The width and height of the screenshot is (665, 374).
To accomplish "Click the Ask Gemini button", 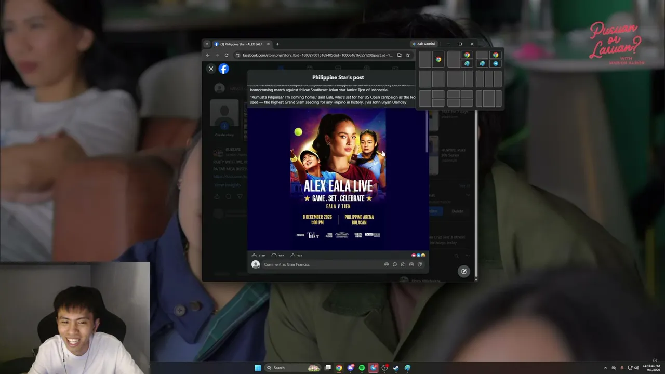I will 423,44.
